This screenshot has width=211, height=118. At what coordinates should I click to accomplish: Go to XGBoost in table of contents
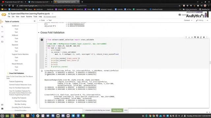(x=15, y=35)
